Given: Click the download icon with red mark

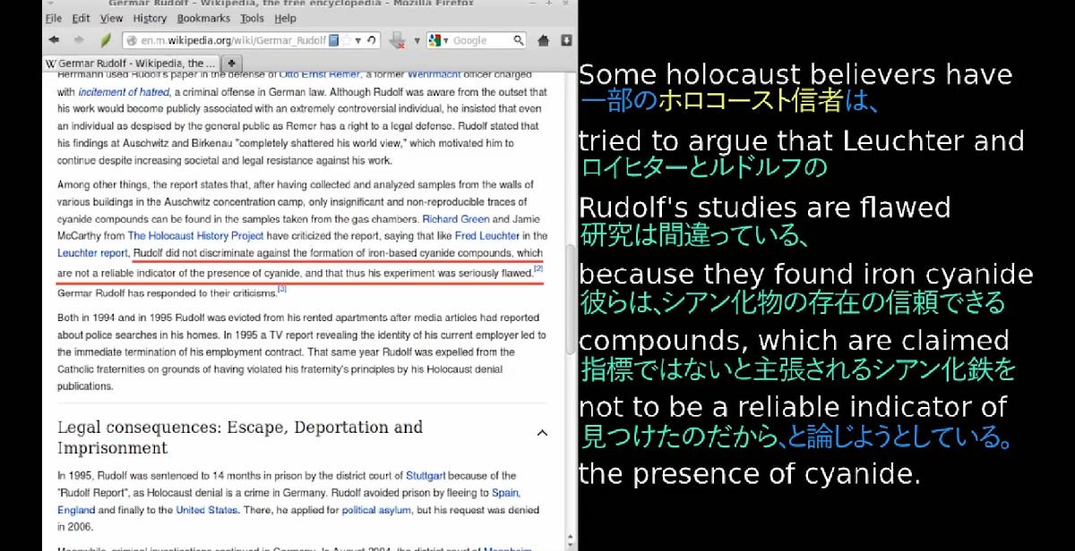Looking at the screenshot, I should click(399, 40).
